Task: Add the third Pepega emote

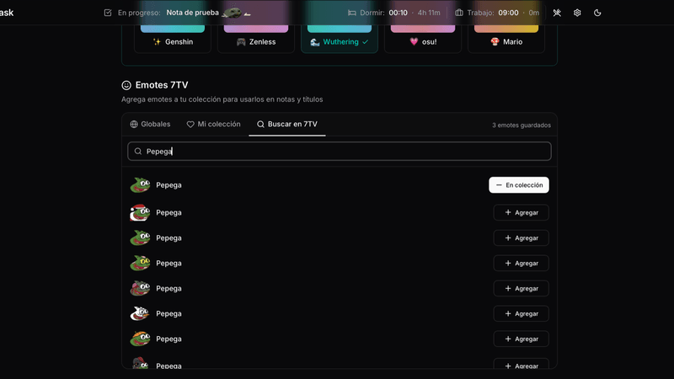Action: point(521,238)
